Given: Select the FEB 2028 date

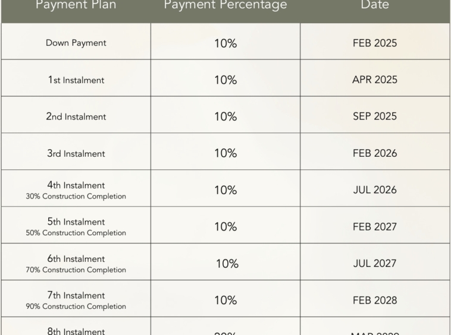Looking at the screenshot, I should 375,301.
